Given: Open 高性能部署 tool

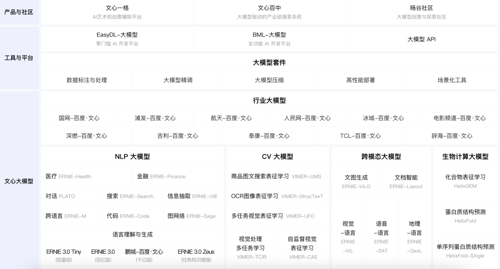Looking at the screenshot, I should click(360, 80).
